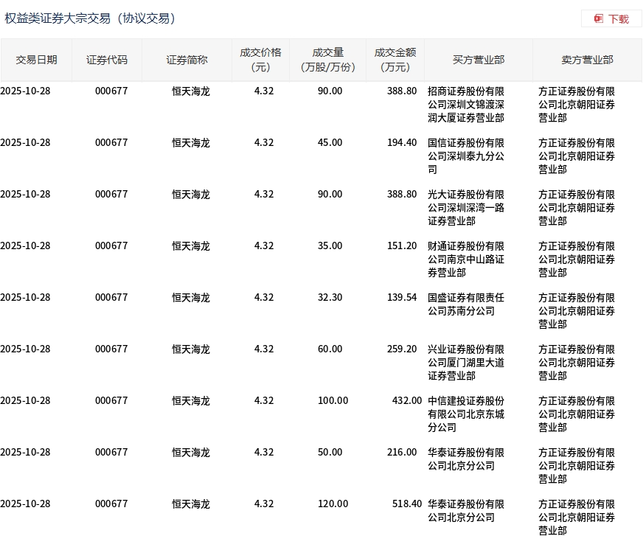Click the amount 216.00 cell

tap(402, 453)
